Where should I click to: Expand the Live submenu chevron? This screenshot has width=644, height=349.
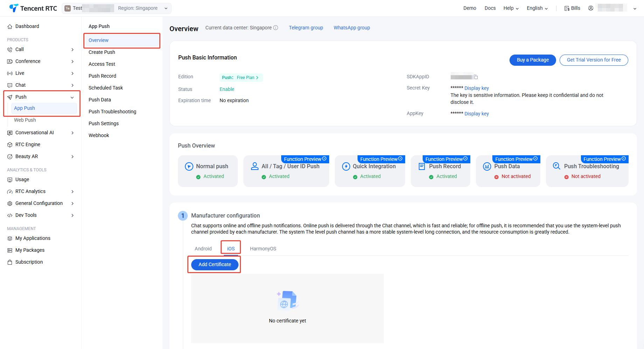coord(72,73)
